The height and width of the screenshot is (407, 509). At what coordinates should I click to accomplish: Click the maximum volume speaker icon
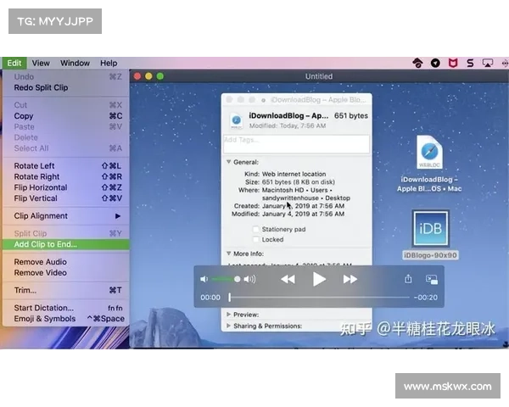tap(249, 279)
